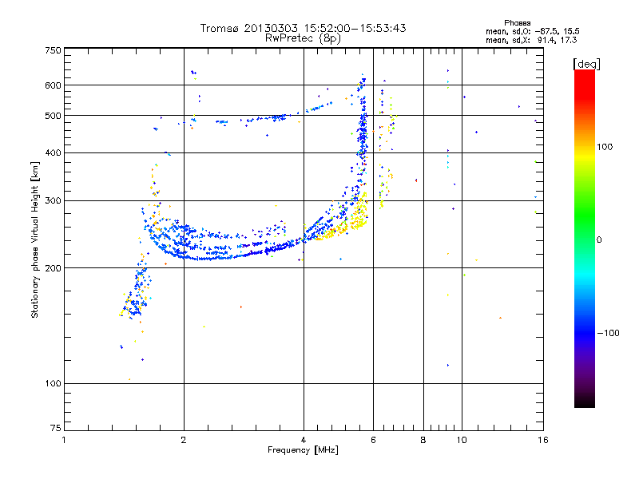The height and width of the screenshot is (479, 639).
Task: Click the x-axis tick label '4'
Action: [304, 440]
